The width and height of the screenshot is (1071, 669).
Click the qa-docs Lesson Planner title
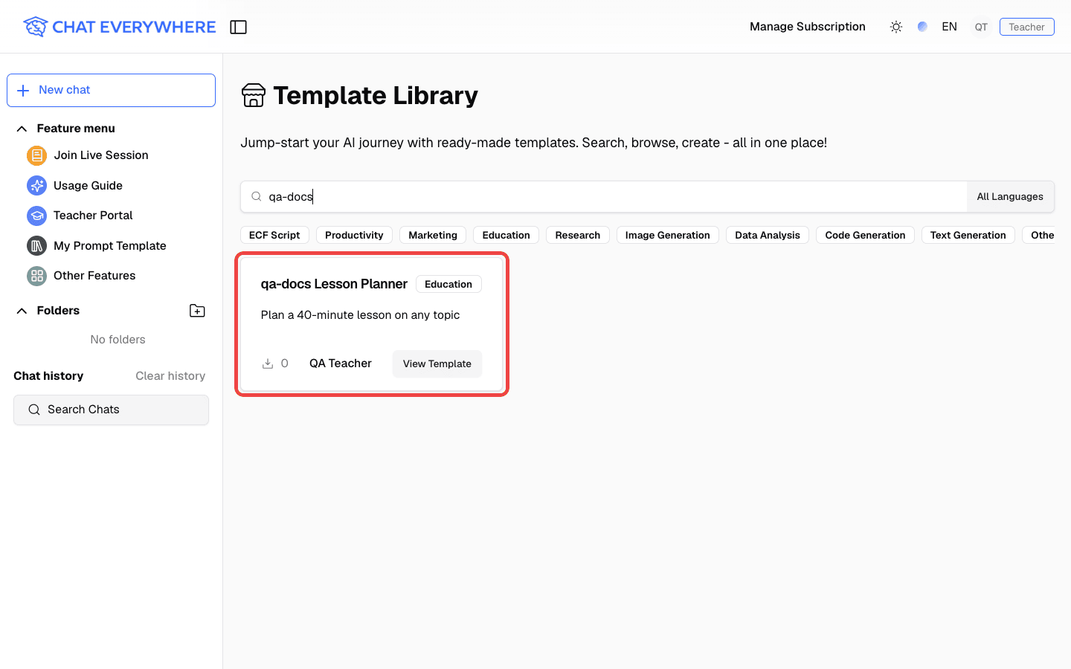pos(334,284)
